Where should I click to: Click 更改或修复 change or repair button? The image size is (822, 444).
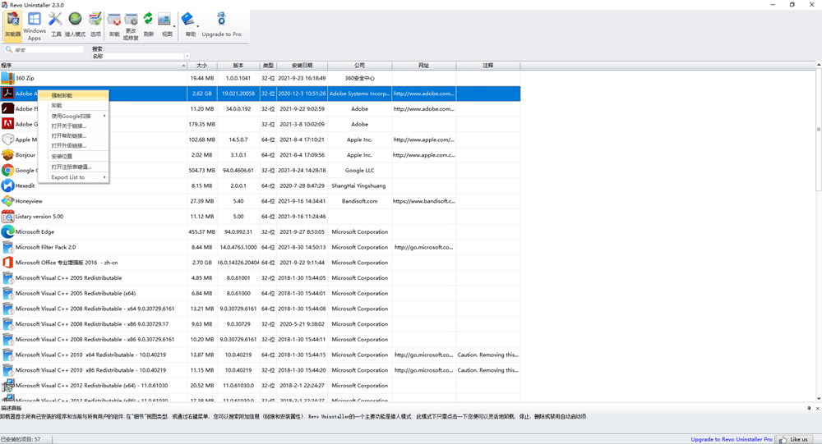tap(131, 26)
